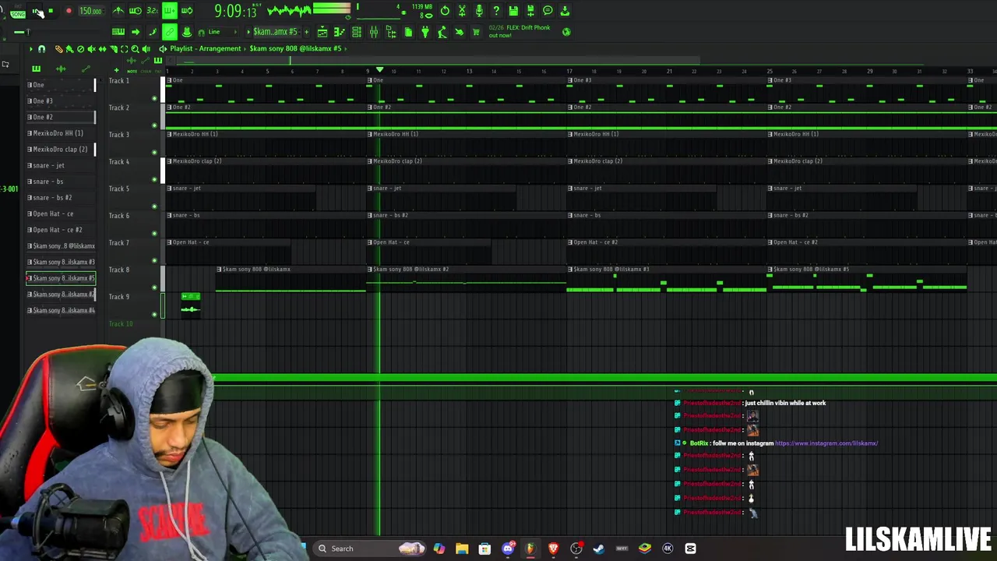Open the project picker/copy icon

coord(408,32)
